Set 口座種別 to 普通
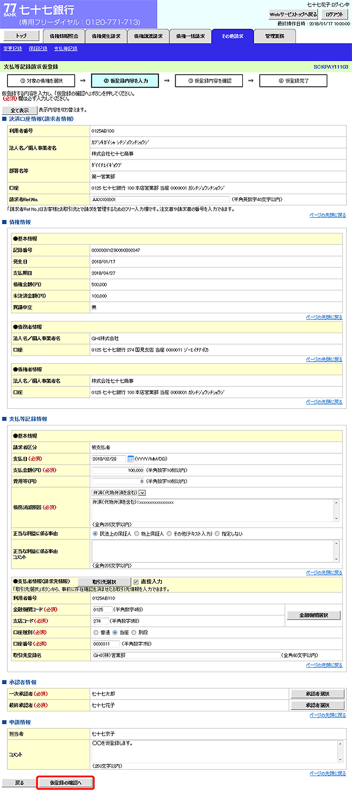Viewport: 352px width, 792px height. point(96,633)
